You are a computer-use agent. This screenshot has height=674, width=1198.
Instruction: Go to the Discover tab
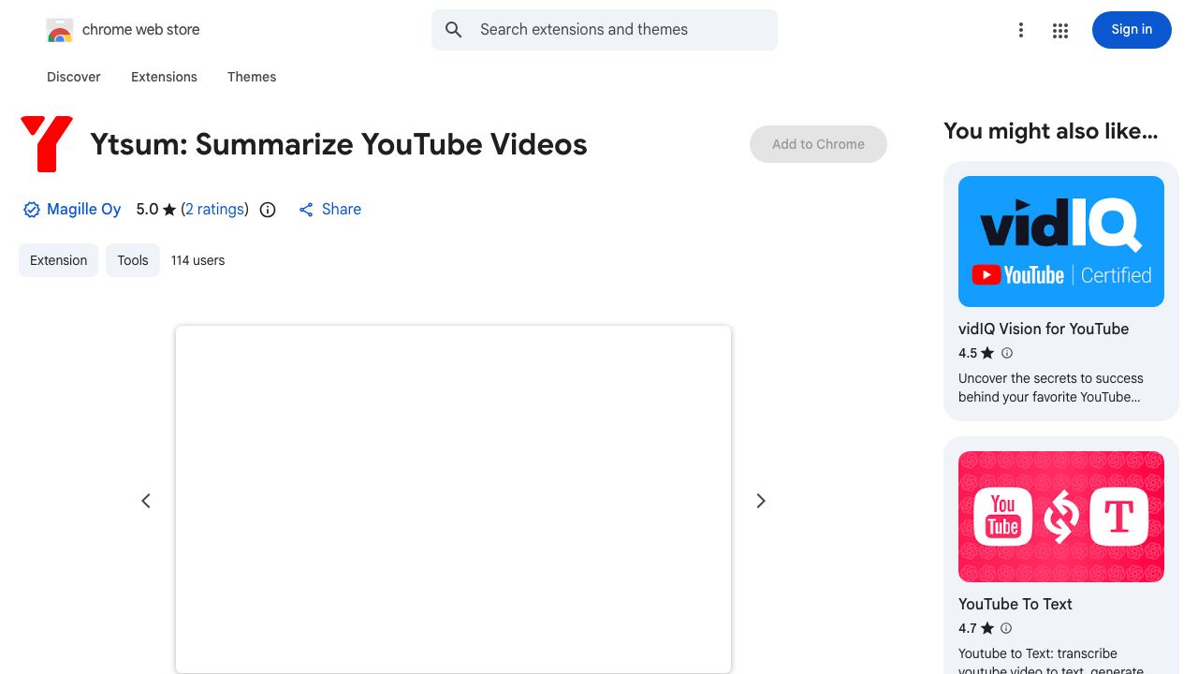point(74,77)
